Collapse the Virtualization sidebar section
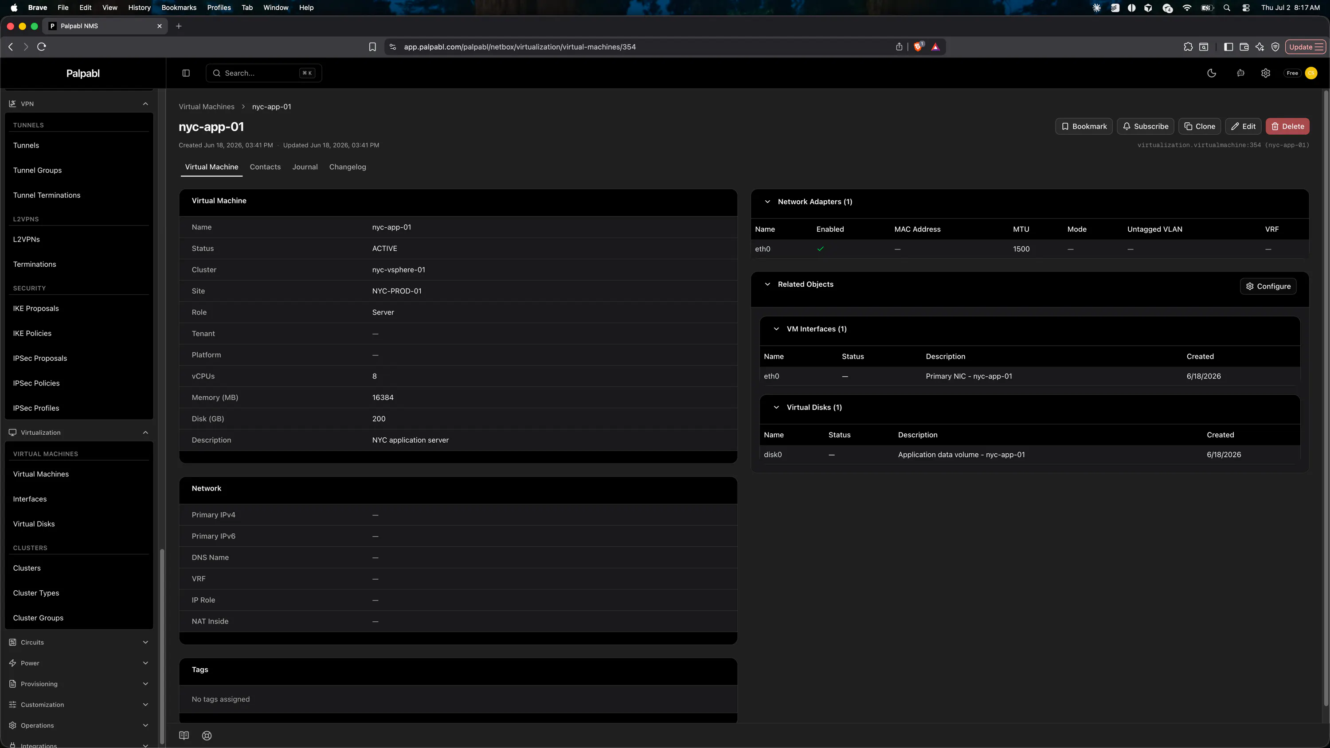The height and width of the screenshot is (748, 1330). pyautogui.click(x=145, y=432)
